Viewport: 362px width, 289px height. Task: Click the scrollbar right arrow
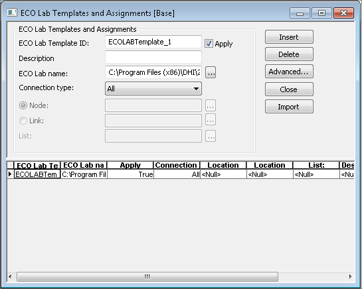(351, 276)
